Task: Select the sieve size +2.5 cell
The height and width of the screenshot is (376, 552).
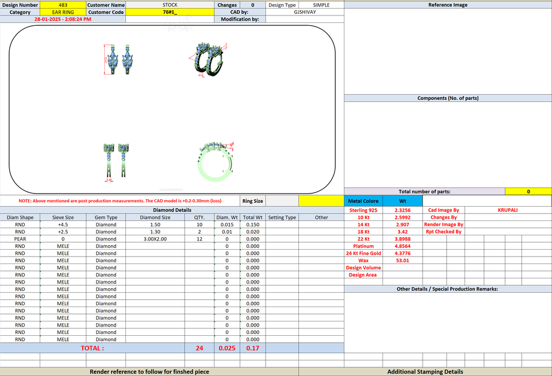Action: click(63, 232)
